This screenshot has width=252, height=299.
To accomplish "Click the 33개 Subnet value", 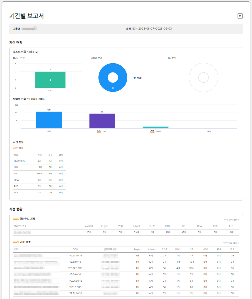I will click(x=136, y=232).
